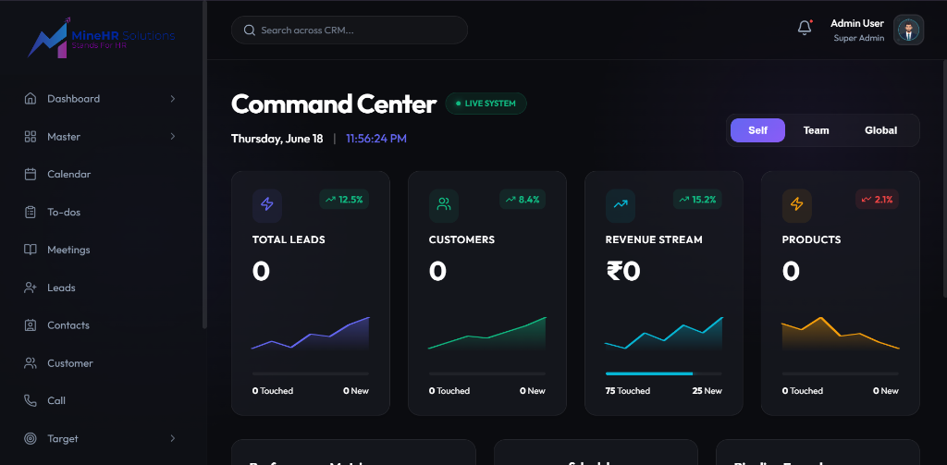Viewport: 947px width, 465px height.
Task: Click the Customer people icon
Action: pyautogui.click(x=31, y=363)
